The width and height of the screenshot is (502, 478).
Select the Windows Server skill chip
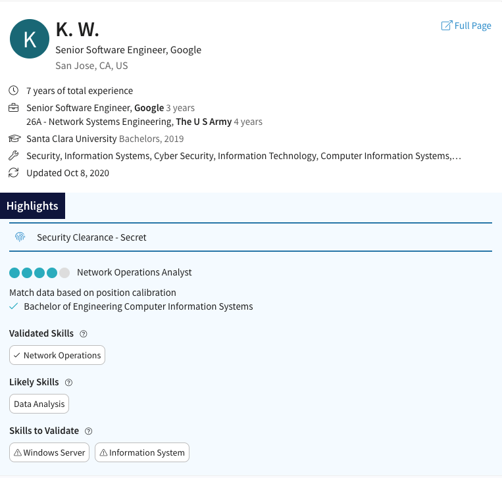tap(49, 452)
